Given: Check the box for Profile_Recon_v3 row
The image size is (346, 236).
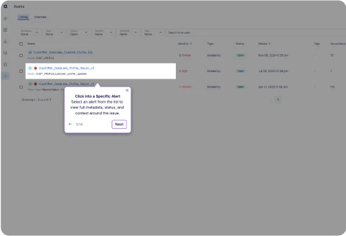Looking at the screenshot, I should (21, 71).
